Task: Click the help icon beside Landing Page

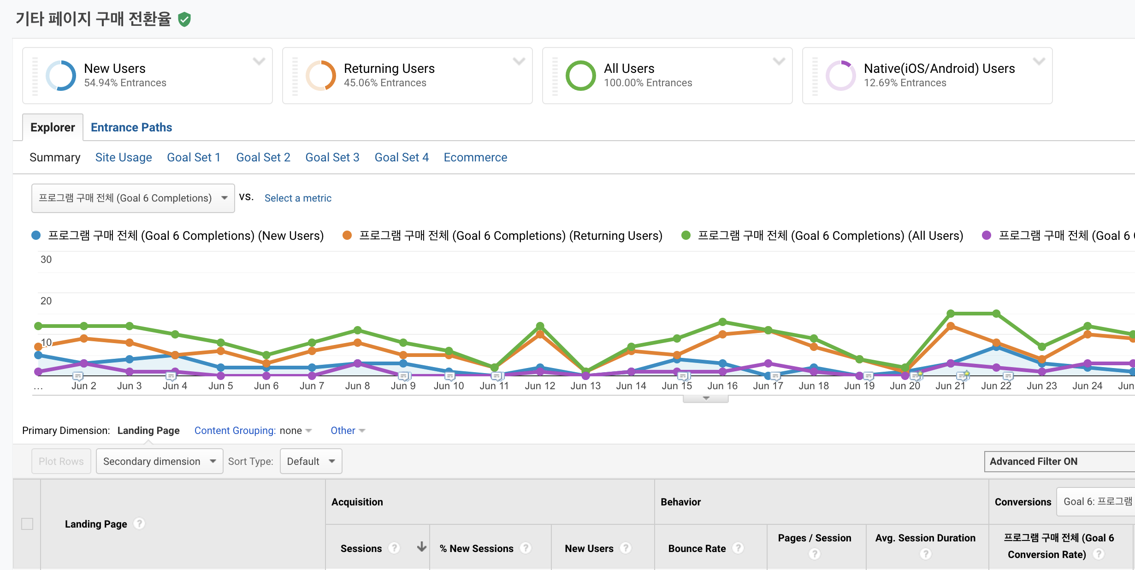Action: coord(139,523)
